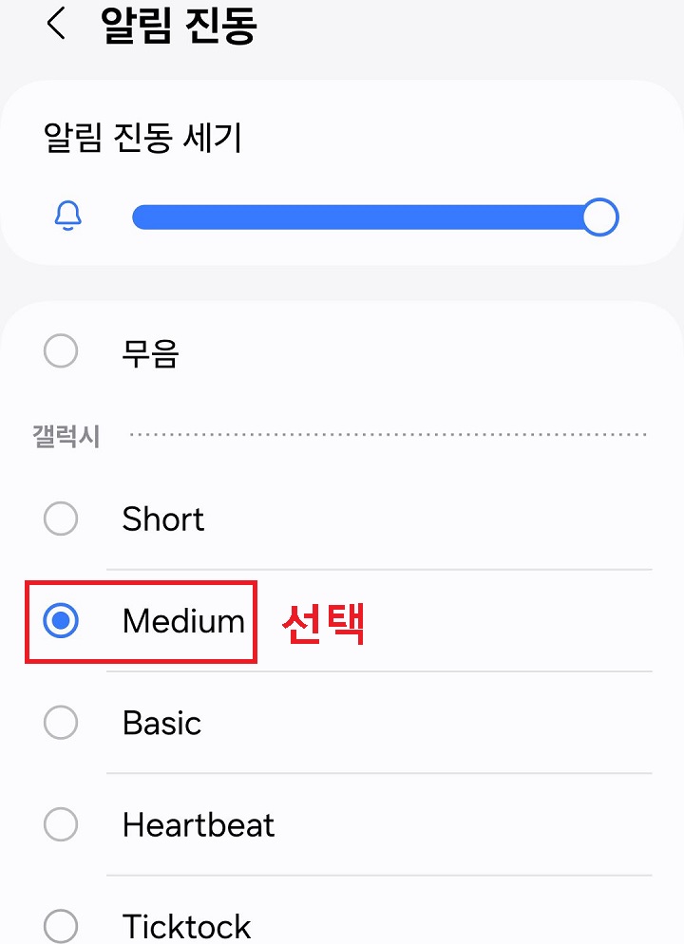This screenshot has height=944, width=684.
Task: Choose the Ticktock vibration pattern
Action: pos(61,924)
